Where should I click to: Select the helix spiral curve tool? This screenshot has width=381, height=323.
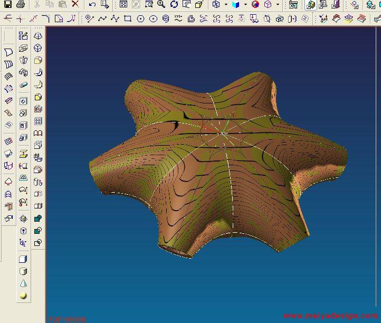pos(166,18)
